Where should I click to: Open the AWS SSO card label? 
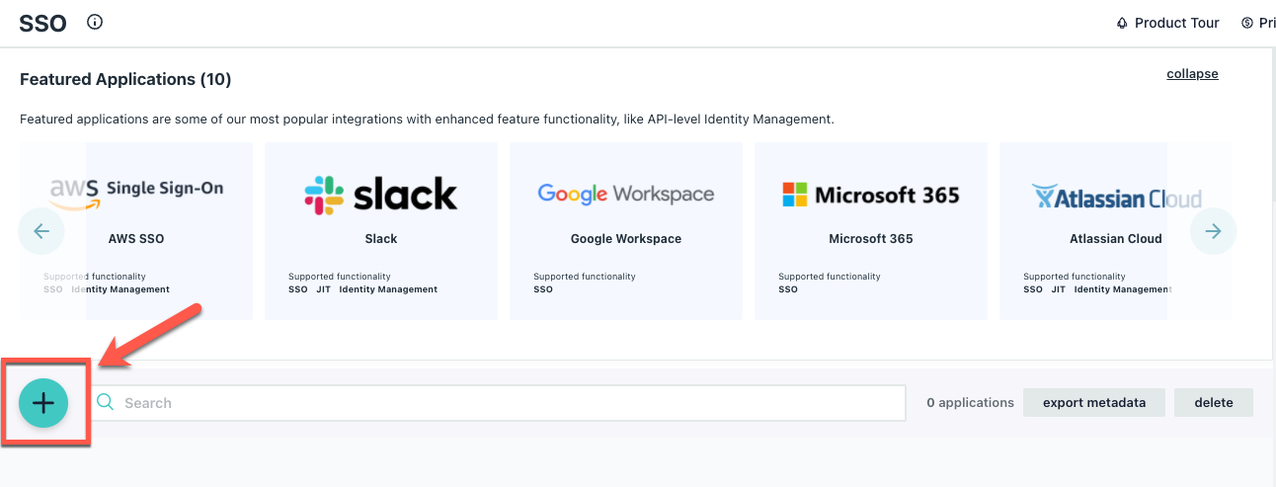coord(136,239)
